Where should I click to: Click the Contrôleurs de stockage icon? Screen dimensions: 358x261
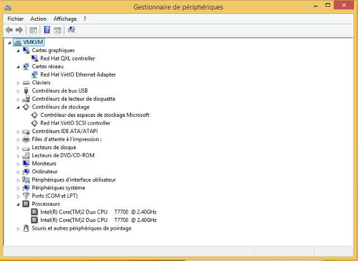click(x=26, y=107)
